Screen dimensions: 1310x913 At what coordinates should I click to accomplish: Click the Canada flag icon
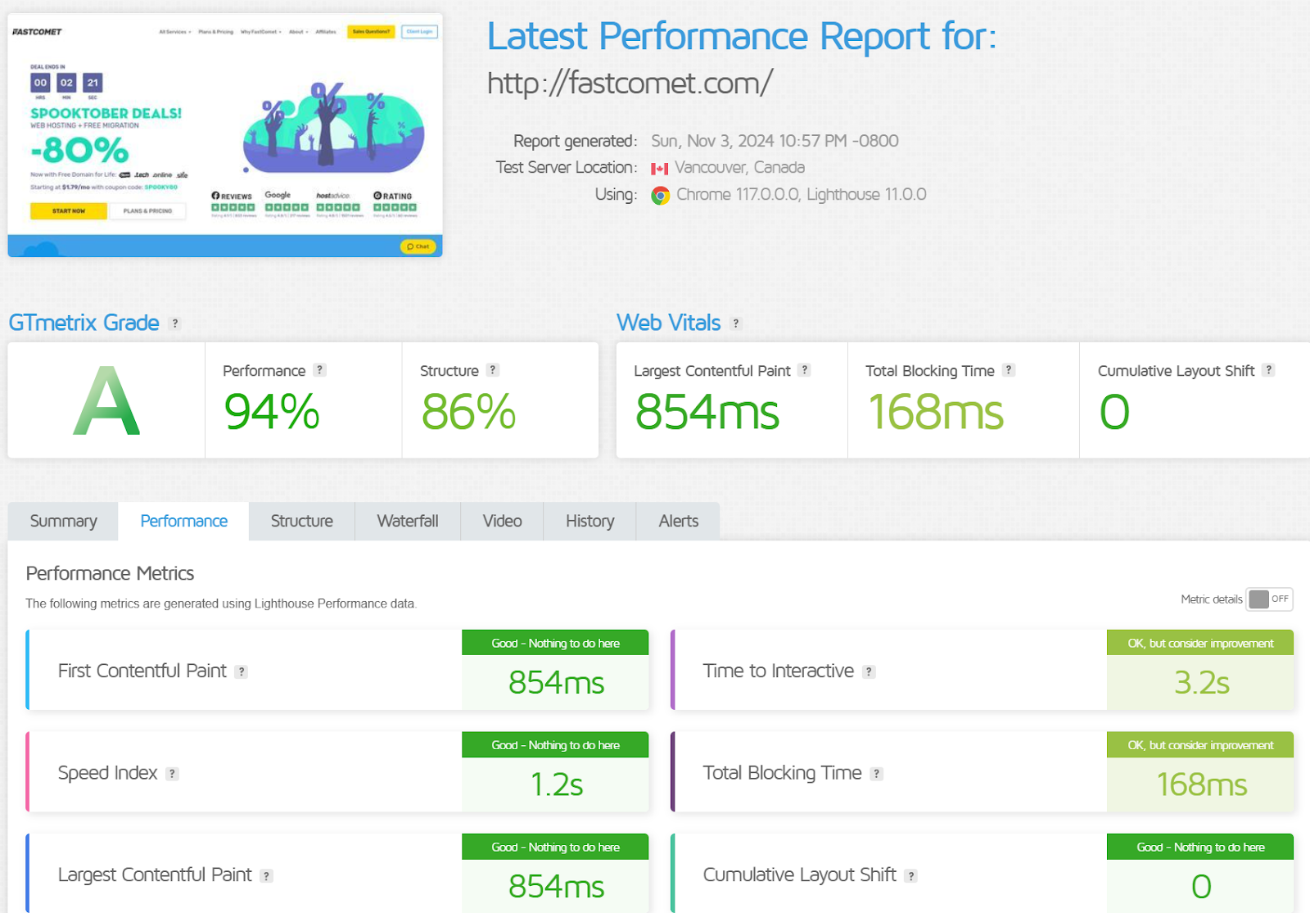[658, 167]
